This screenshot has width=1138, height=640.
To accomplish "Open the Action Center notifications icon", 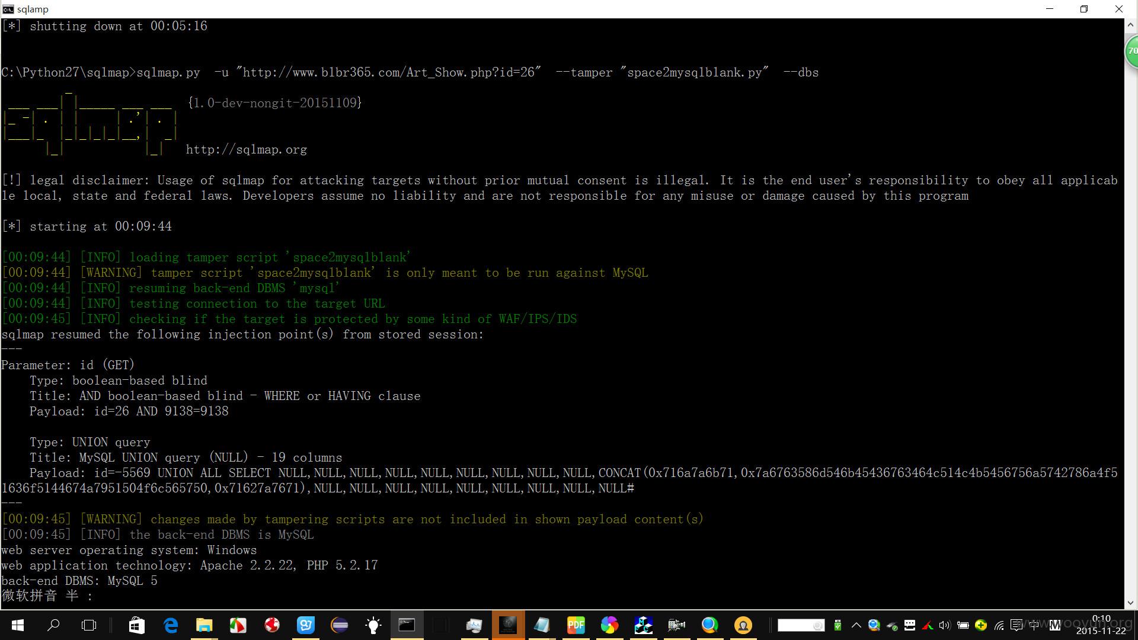I will point(1016,625).
